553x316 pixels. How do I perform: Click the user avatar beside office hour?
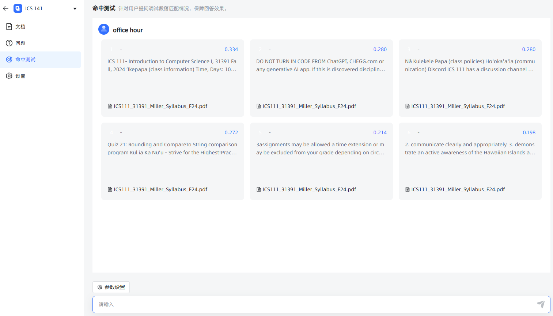pos(104,30)
